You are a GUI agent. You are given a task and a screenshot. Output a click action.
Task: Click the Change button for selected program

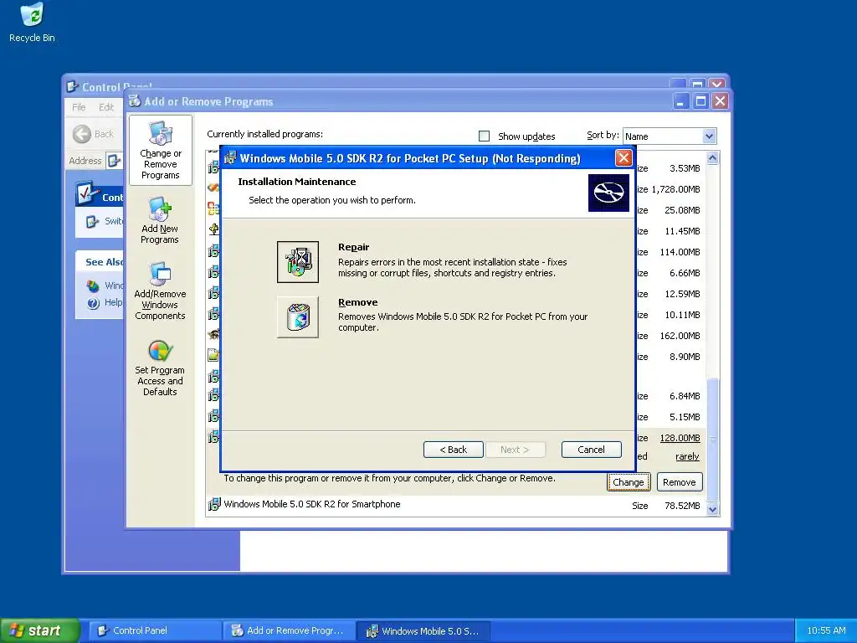point(629,482)
